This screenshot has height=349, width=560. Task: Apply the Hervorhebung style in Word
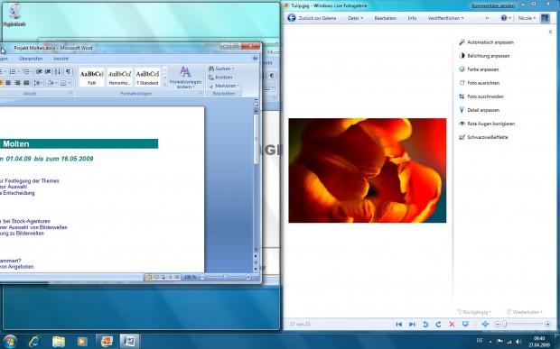119,77
